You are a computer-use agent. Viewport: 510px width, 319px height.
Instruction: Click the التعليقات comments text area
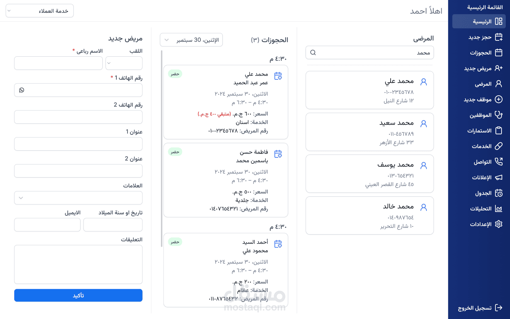78,264
